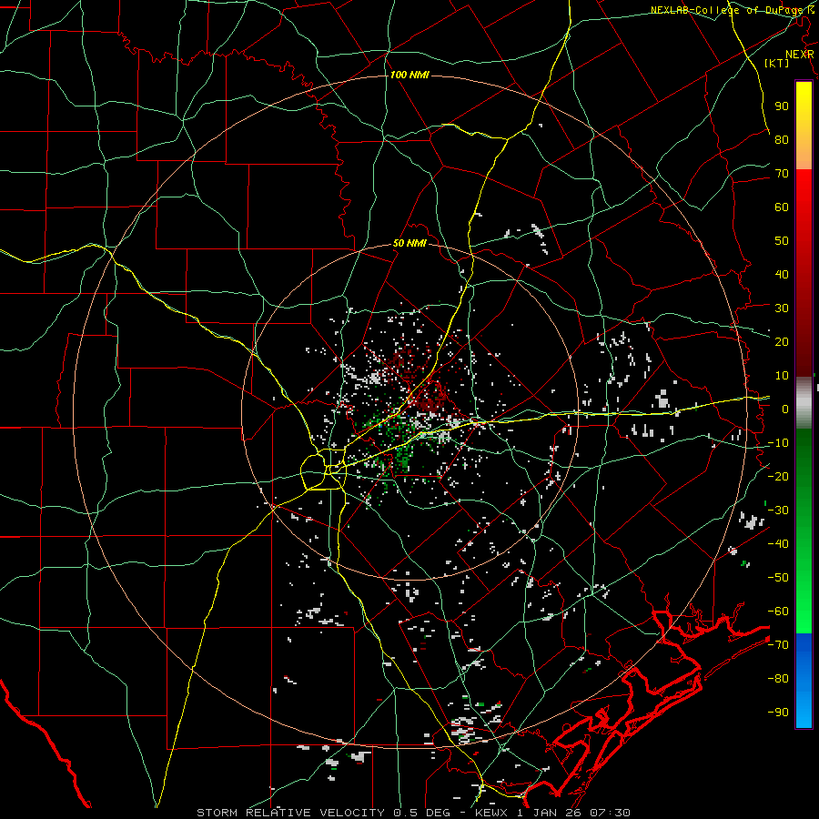Select the -90 value on velocity scale
Screen dimensions: 819x819
(778, 713)
